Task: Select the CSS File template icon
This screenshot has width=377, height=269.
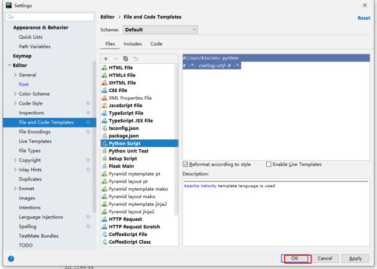Action: 104,90
